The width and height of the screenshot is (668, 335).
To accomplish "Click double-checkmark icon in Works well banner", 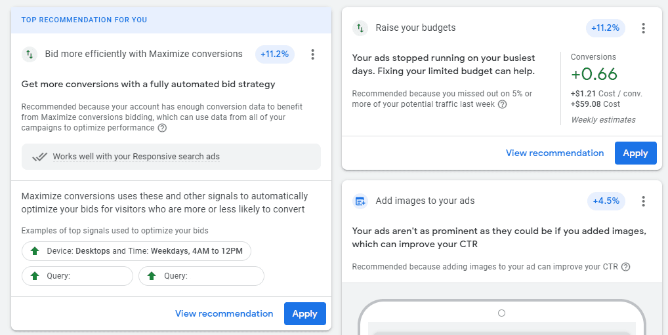I will point(39,157).
